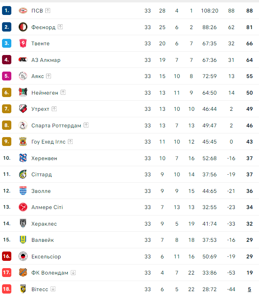Click Vitesse's underlined points value 5
Screen dimensions: 259x296
coord(249,289)
